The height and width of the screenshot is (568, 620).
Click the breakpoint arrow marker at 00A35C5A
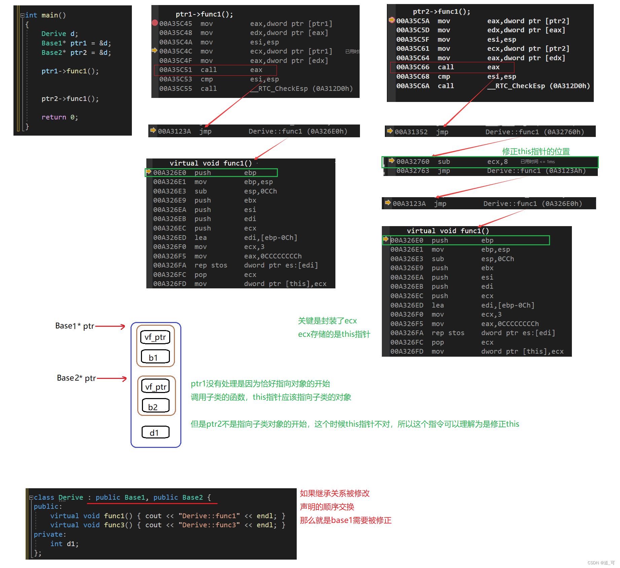point(392,20)
